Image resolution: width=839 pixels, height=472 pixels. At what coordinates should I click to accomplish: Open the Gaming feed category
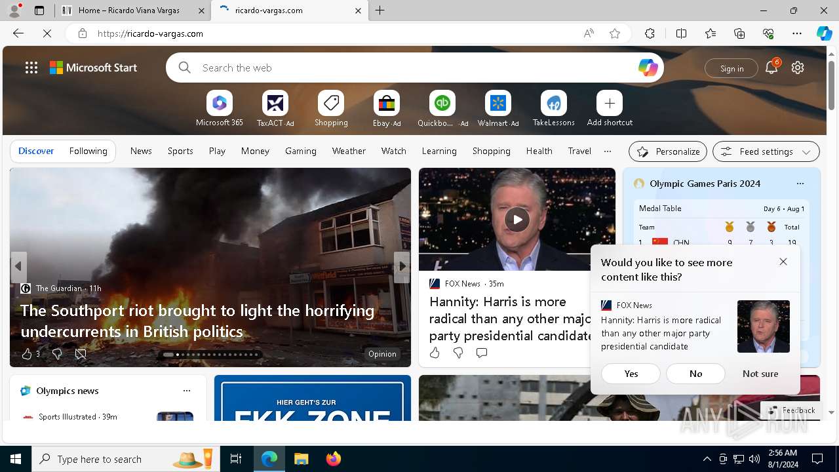301,151
